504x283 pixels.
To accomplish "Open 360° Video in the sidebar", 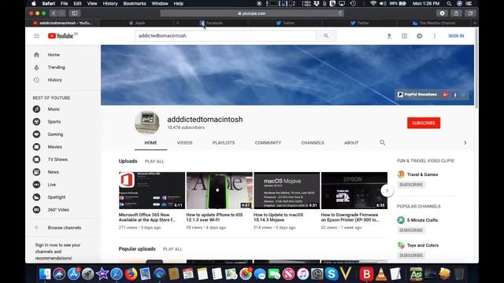I will [58, 210].
